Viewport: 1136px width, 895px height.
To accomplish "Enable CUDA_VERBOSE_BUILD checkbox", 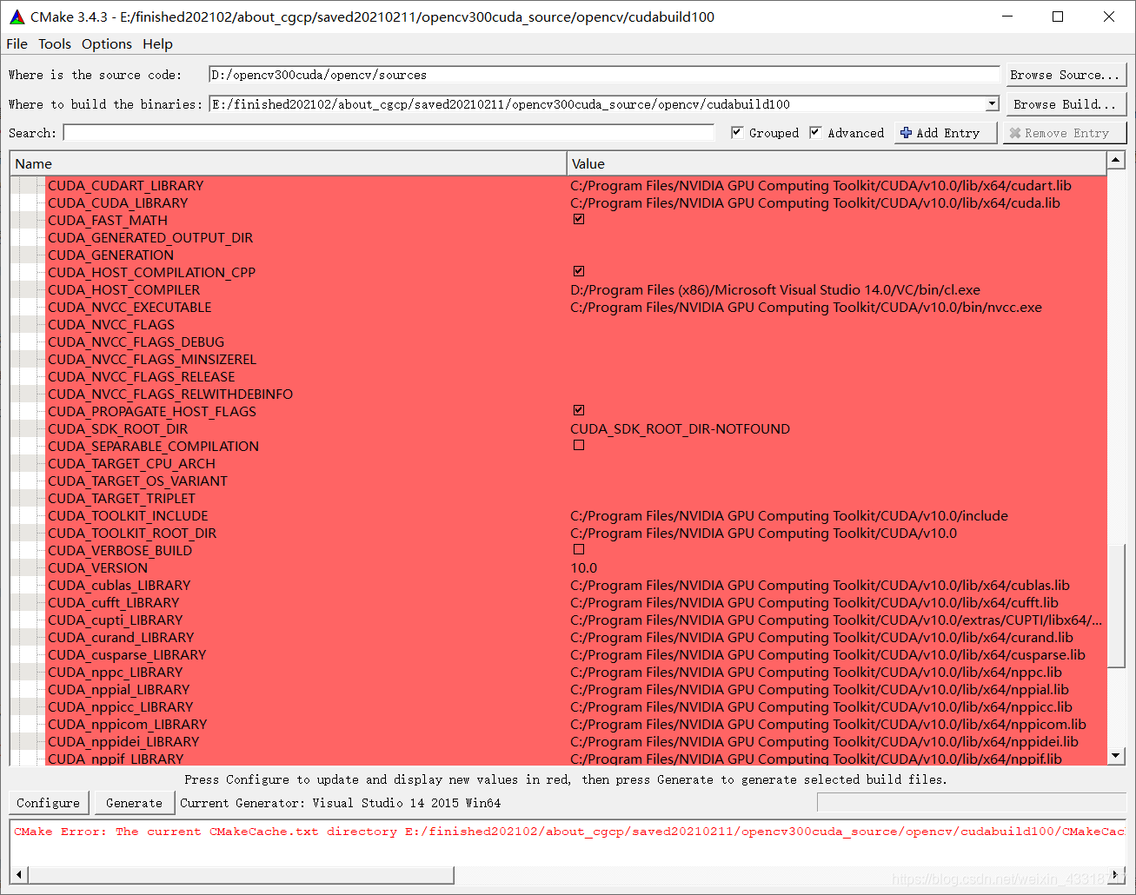I will pos(579,549).
